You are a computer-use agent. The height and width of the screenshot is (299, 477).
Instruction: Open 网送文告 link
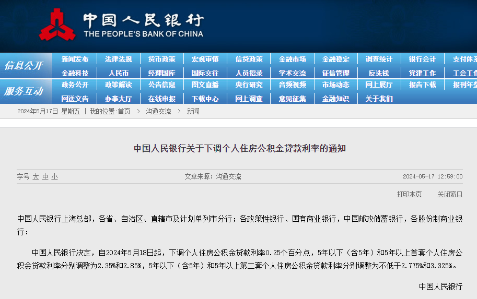pos(75,99)
